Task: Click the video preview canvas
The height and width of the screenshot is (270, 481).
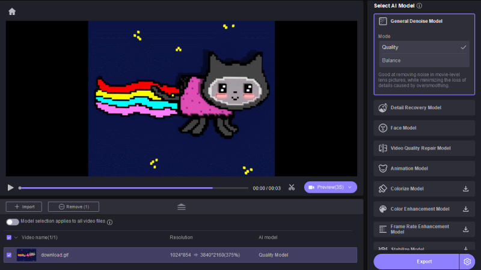Action: click(x=182, y=98)
